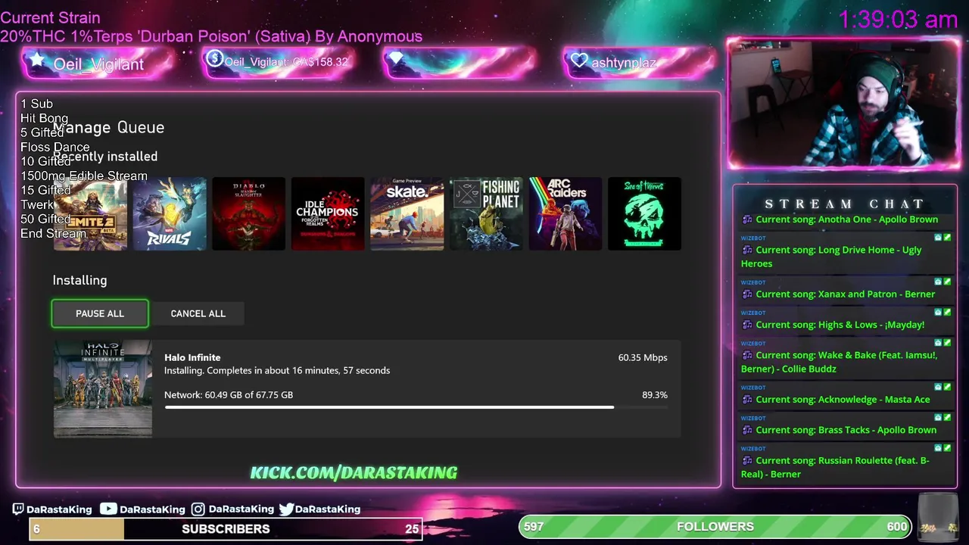The image size is (969, 545).
Task: Click the KICK.COM/DARASTAKING link text
Action: click(x=354, y=472)
